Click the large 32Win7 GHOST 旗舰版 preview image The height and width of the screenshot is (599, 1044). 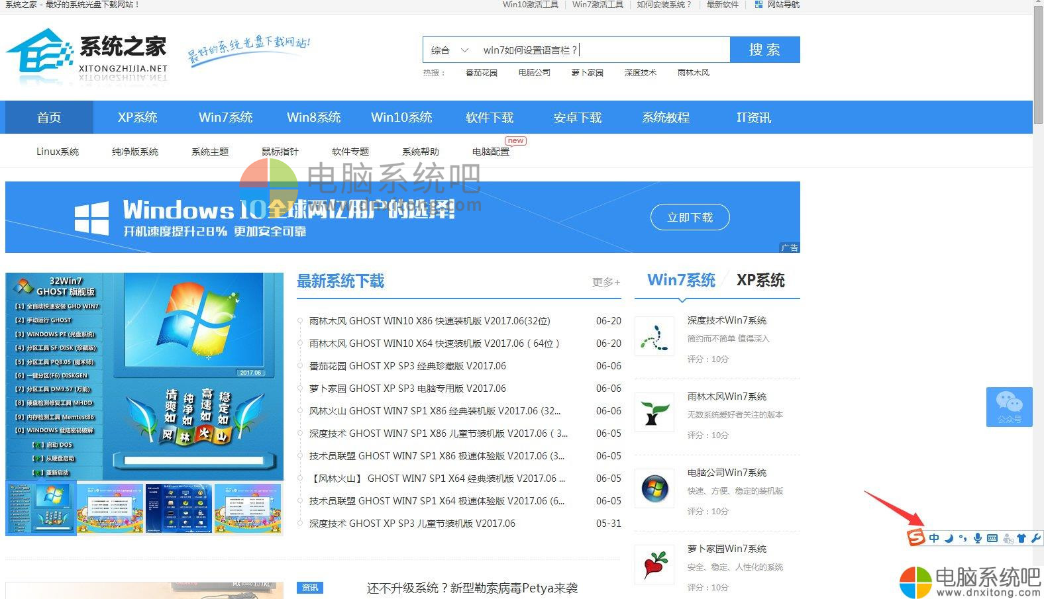[x=144, y=377]
